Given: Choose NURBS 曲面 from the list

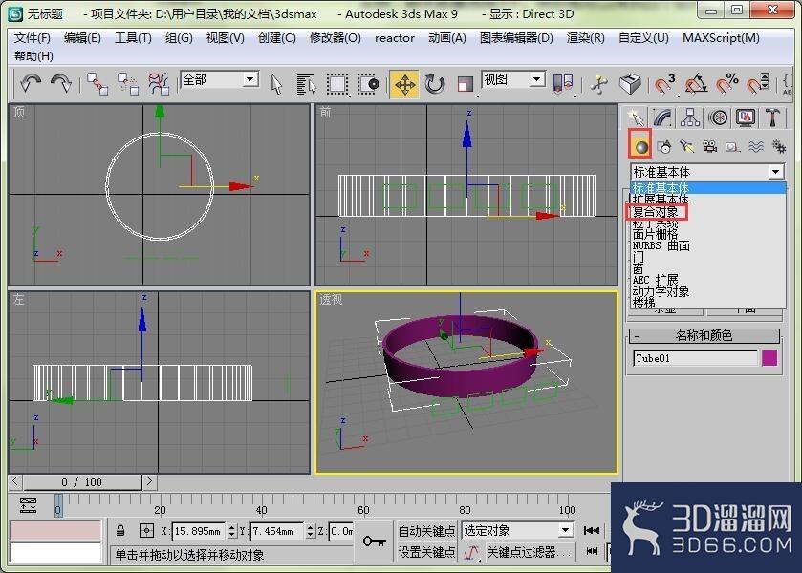Looking at the screenshot, I should point(661,245).
